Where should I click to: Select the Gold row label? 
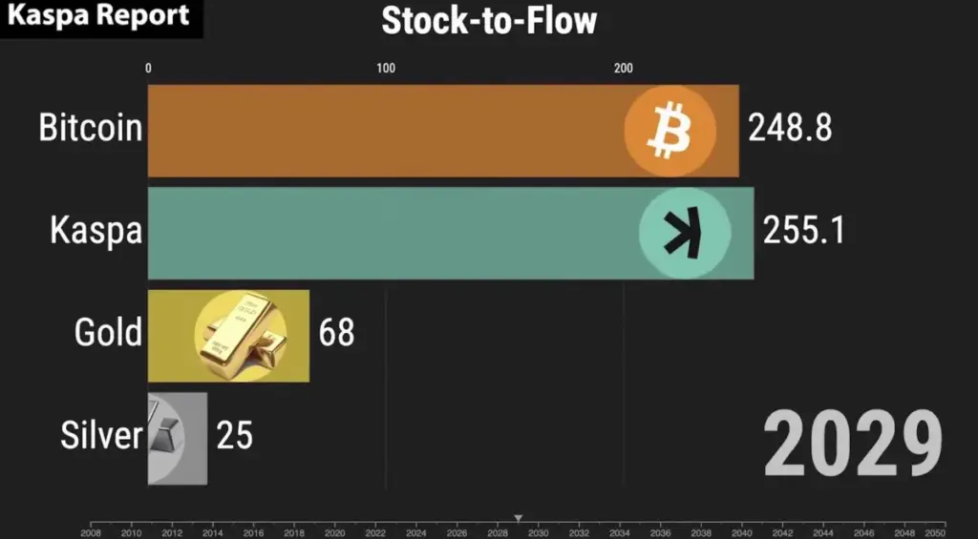coord(108,333)
